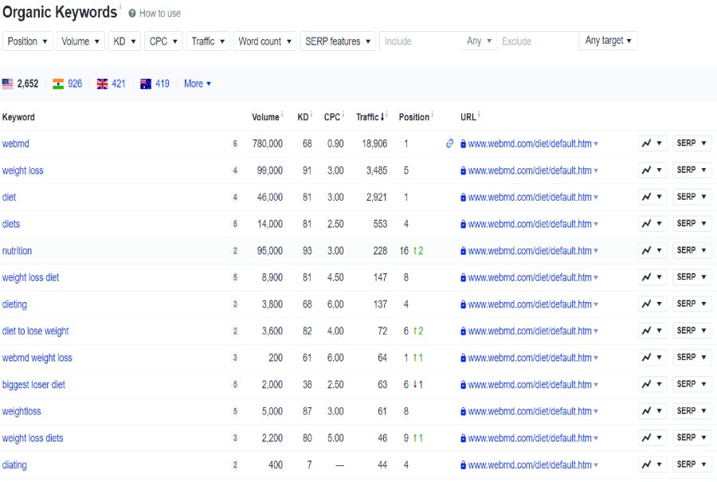Open the webmd weight loss row chart icon
Image resolution: width=717 pixels, height=482 pixels.
(652, 357)
